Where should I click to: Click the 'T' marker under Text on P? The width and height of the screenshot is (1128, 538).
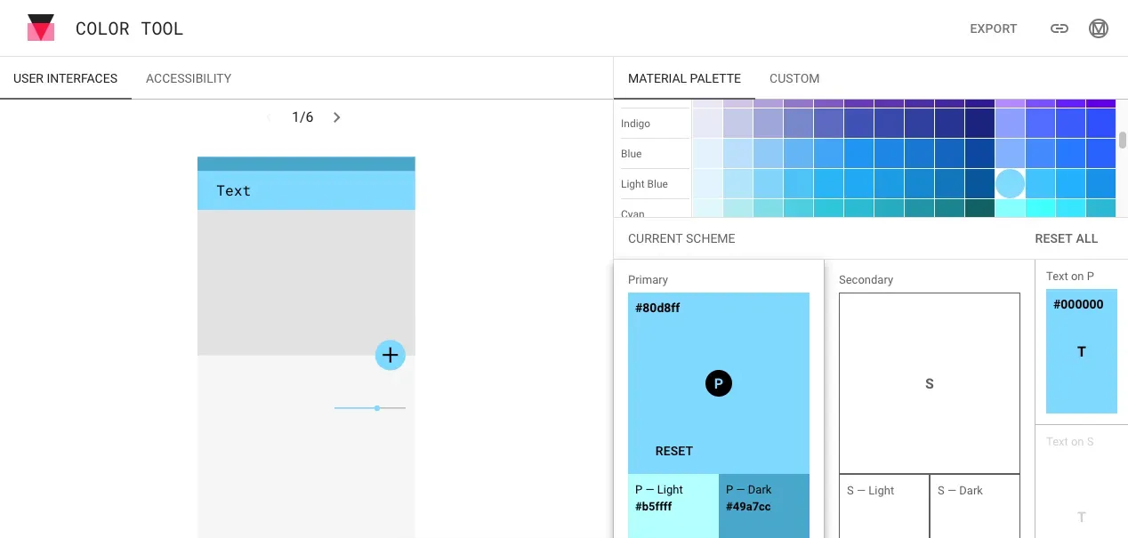(1081, 351)
